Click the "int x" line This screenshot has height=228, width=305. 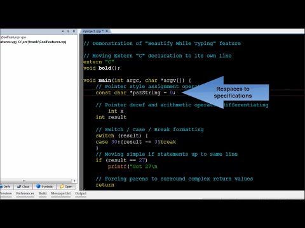[116, 111]
